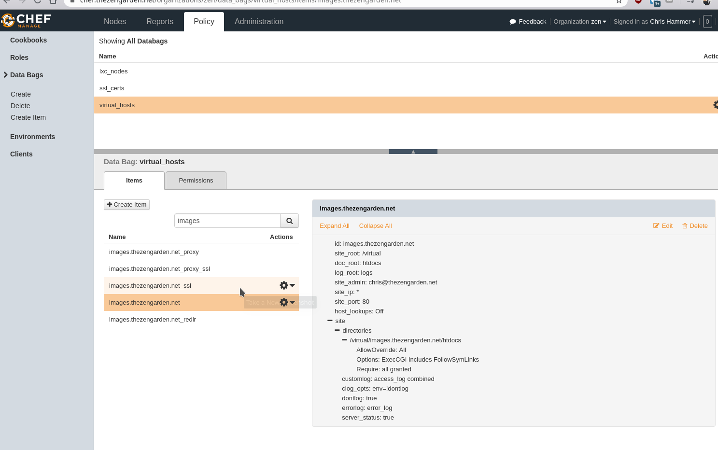Image resolution: width=718 pixels, height=450 pixels.
Task: Delete the images.thezengarden.net item from detail panel
Action: pos(695,226)
